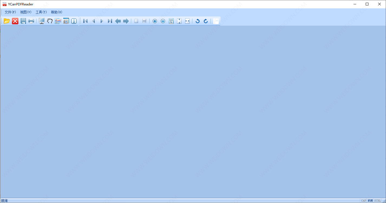Print the document with the printer icon
386x203 pixels.
pos(31,21)
